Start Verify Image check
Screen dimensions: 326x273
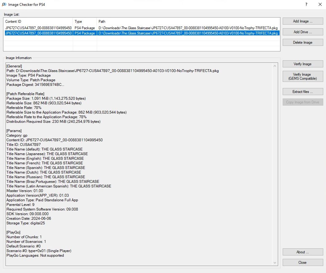(303, 64)
